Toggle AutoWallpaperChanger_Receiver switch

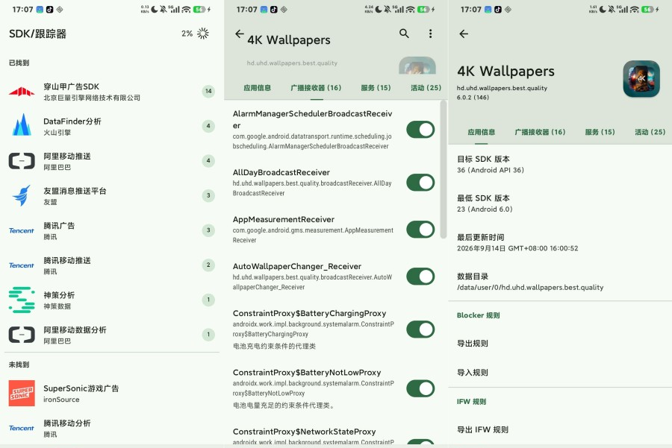[420, 277]
